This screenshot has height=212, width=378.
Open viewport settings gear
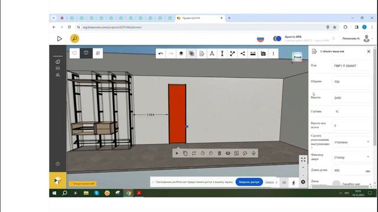point(303,182)
